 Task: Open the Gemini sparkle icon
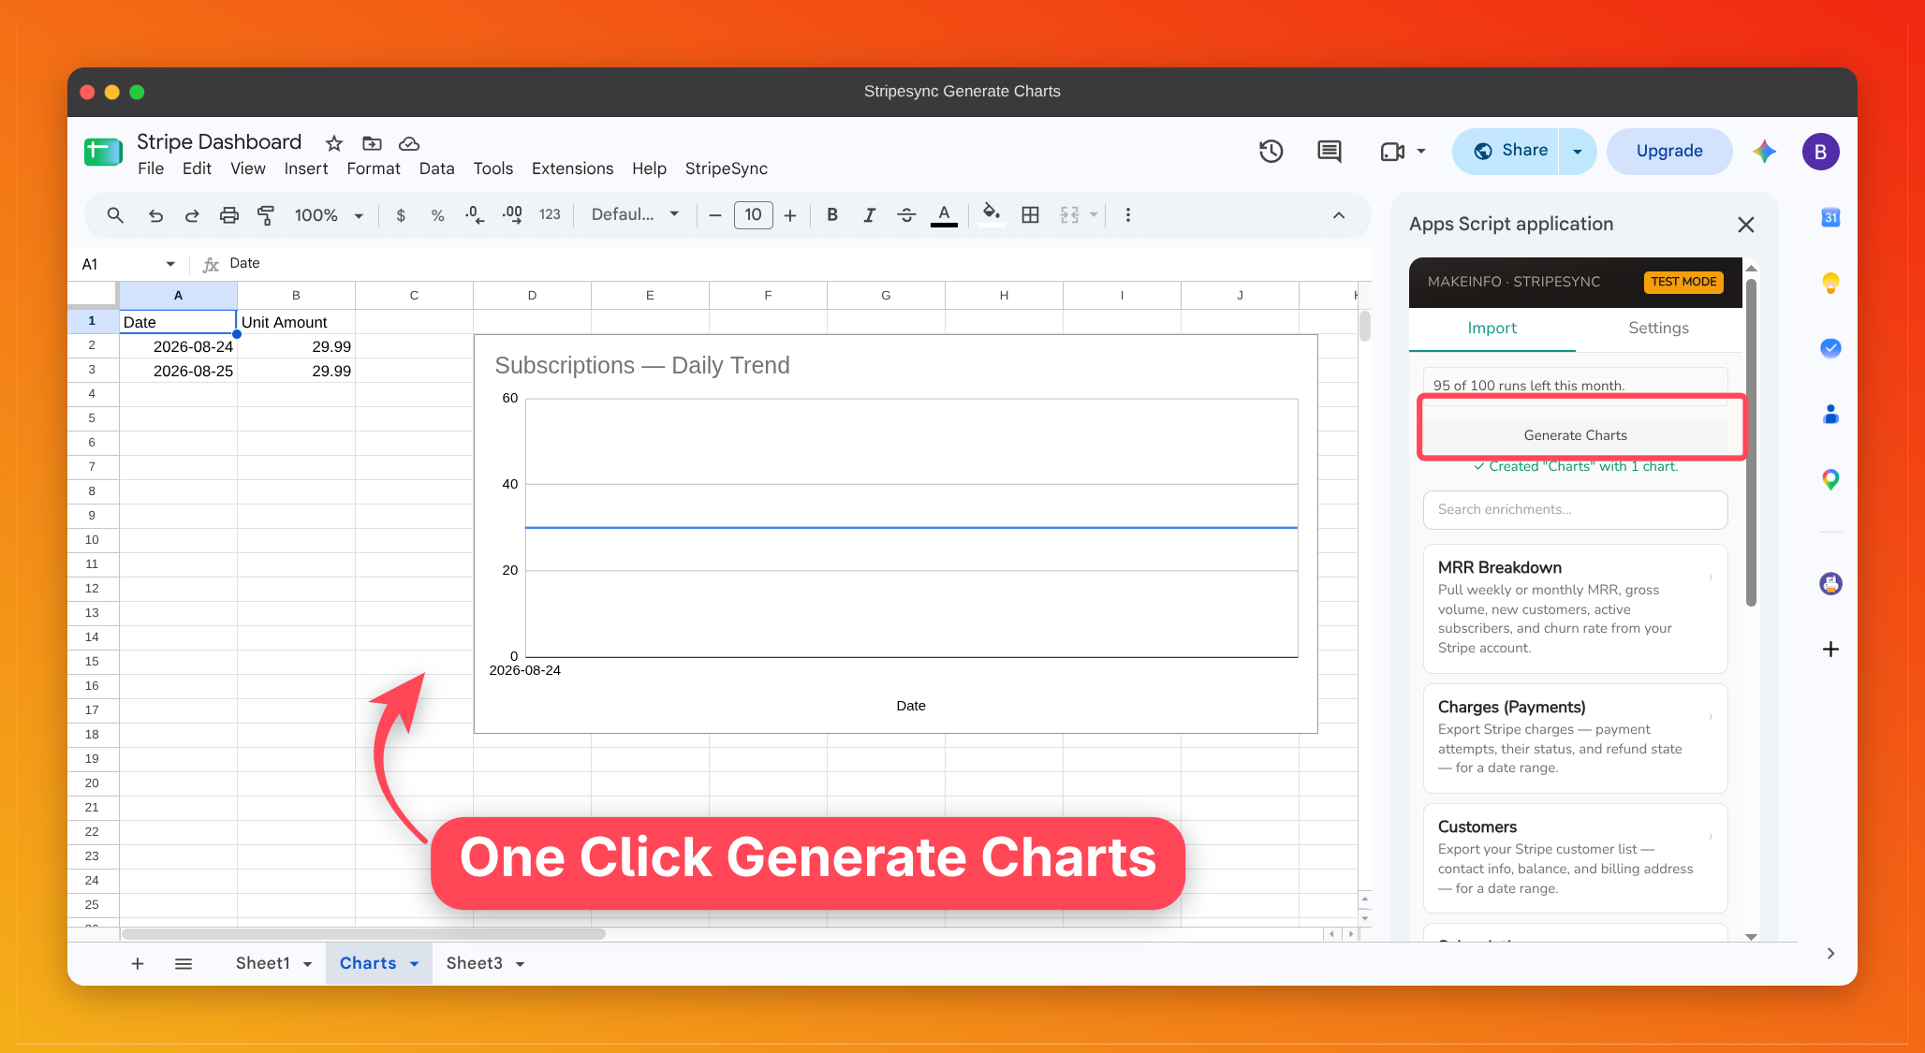tap(1765, 151)
